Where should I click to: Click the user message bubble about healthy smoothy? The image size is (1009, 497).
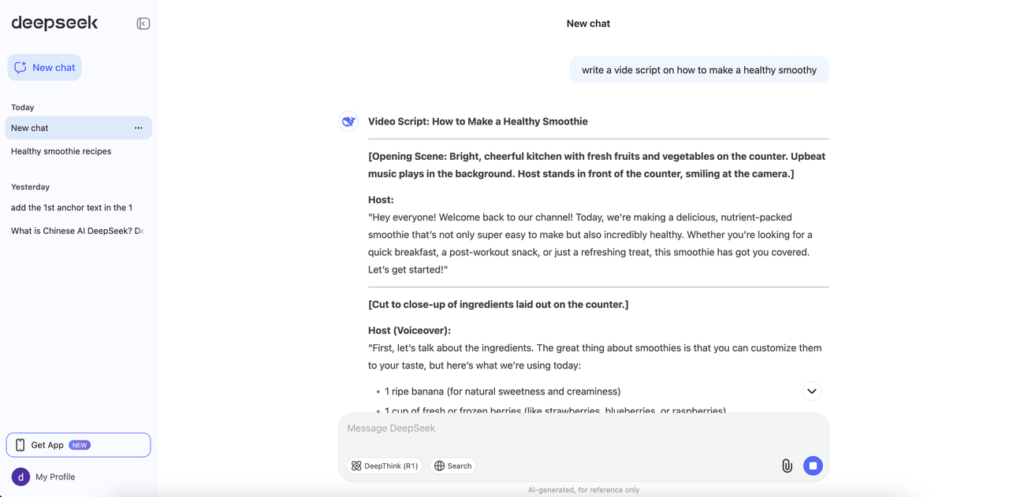699,70
